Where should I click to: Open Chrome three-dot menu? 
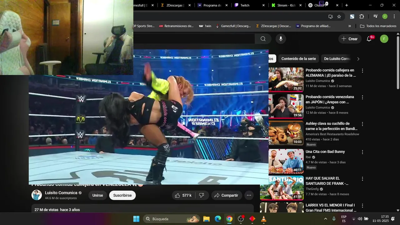click(x=394, y=17)
